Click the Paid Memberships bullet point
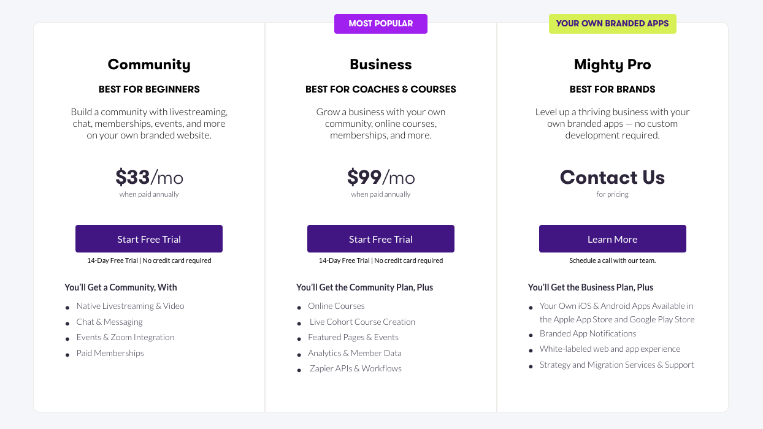The image size is (763, 429). (x=110, y=352)
